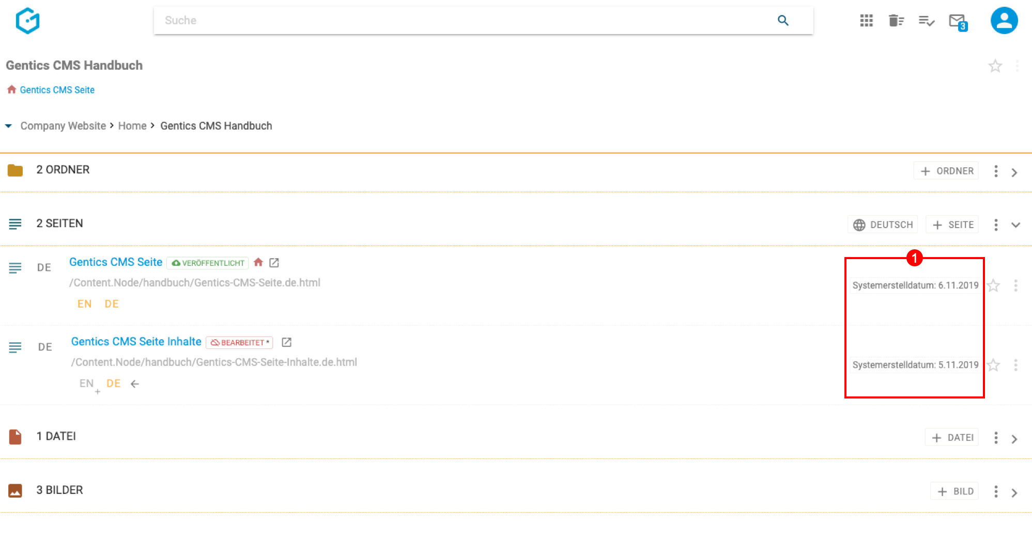
Task: Select DE language of Seite Inhalte
Action: coord(114,384)
